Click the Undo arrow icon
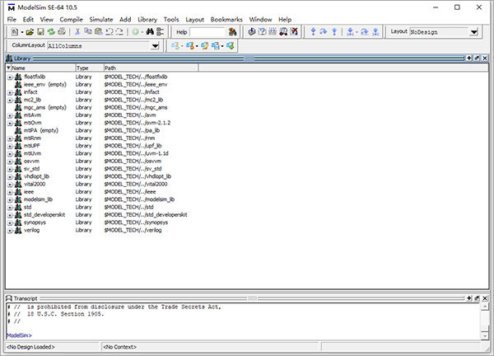 [110, 32]
